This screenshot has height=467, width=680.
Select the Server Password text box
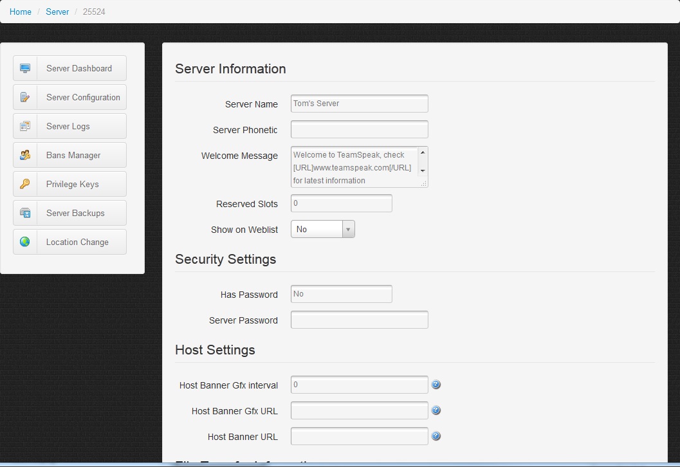coord(359,320)
